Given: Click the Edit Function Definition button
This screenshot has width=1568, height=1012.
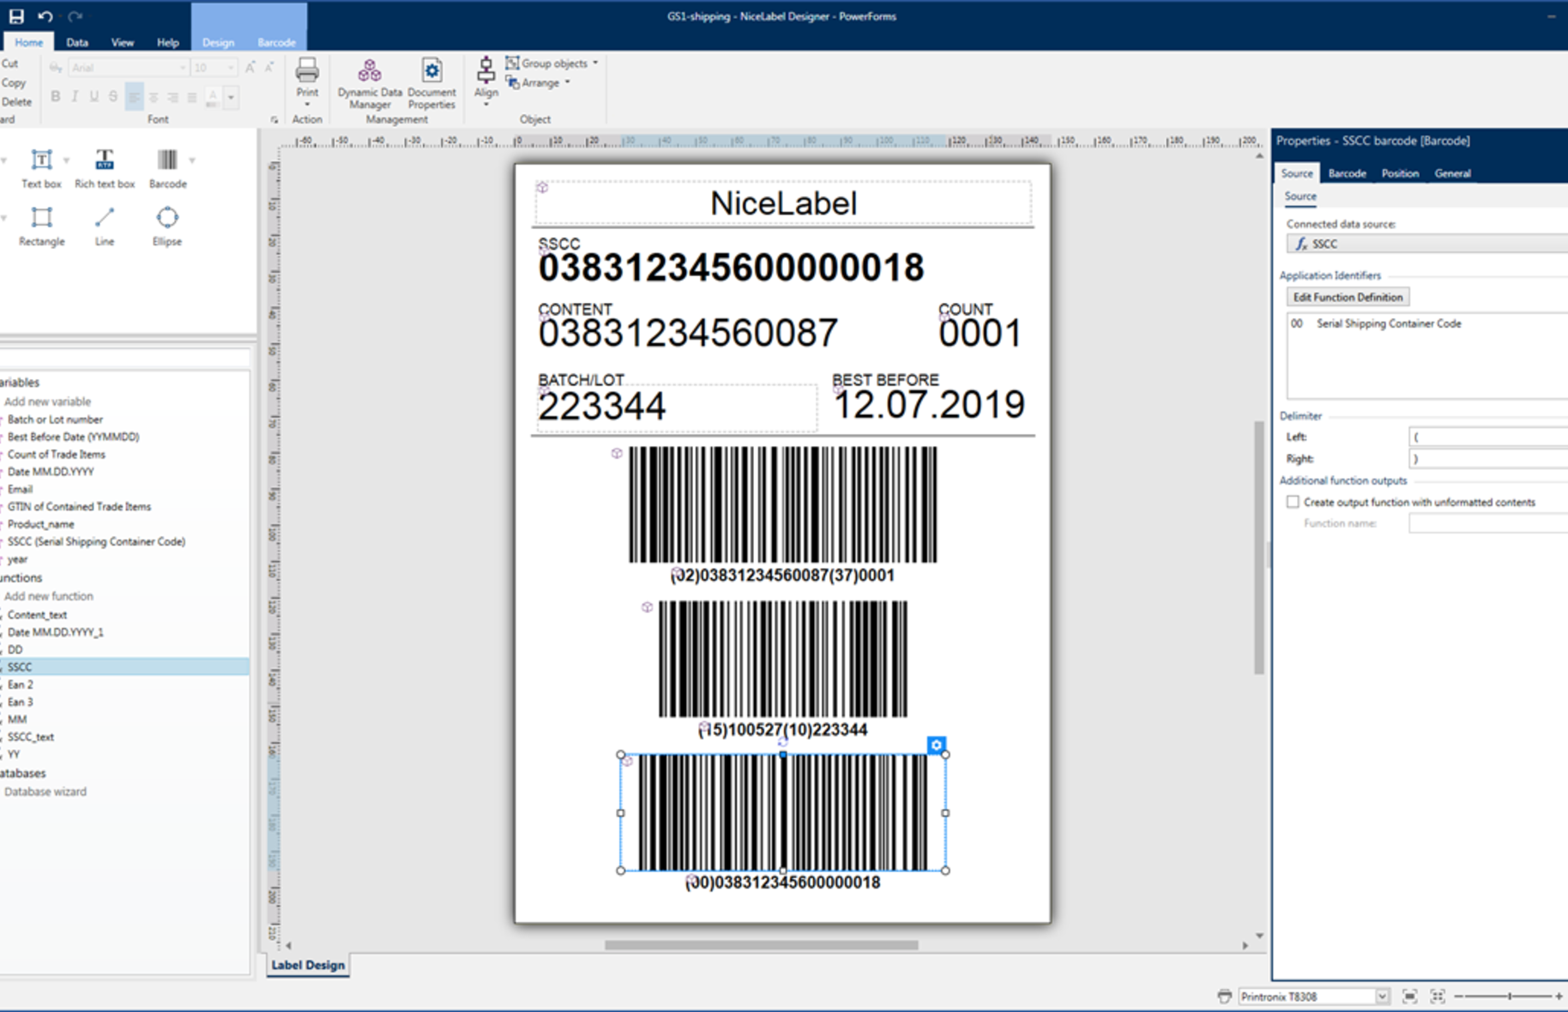Looking at the screenshot, I should (x=1347, y=296).
